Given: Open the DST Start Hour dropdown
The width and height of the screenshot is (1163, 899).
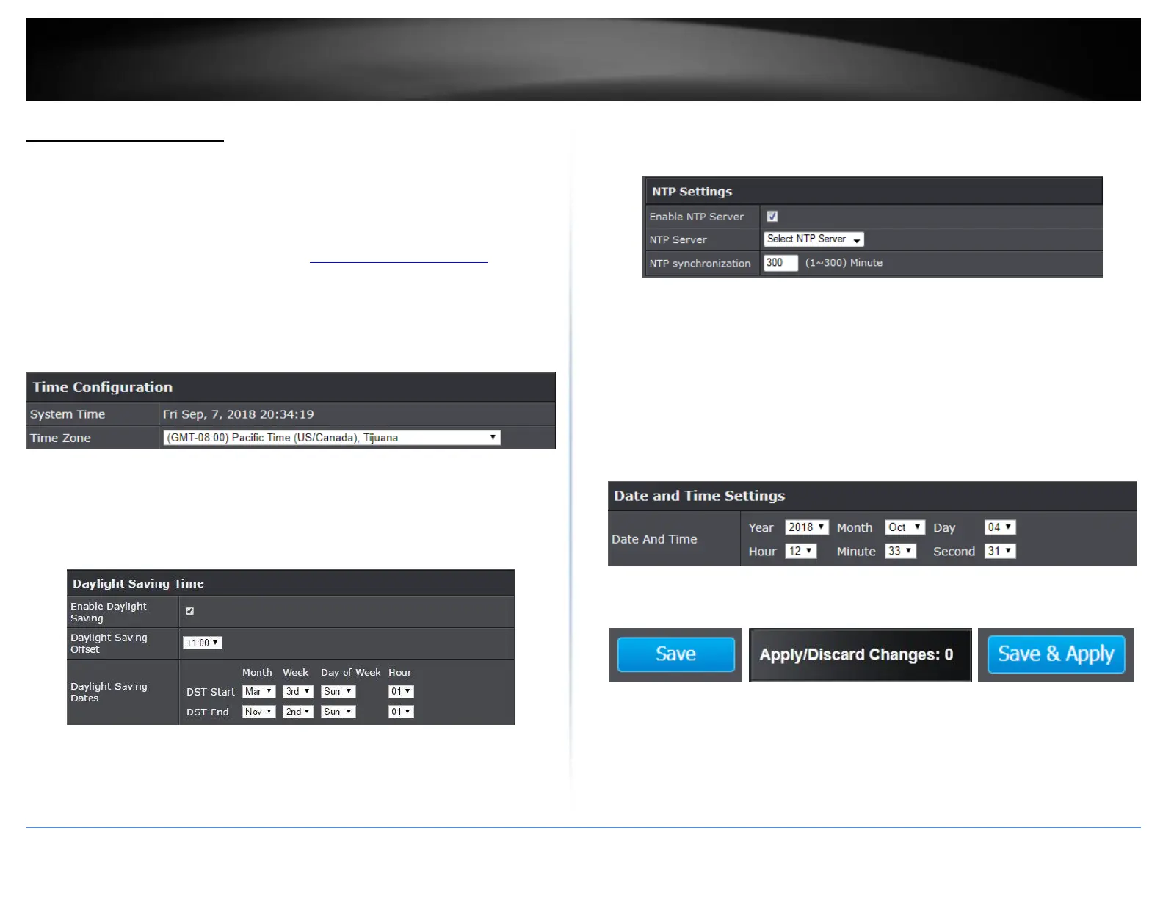Looking at the screenshot, I should point(401,692).
